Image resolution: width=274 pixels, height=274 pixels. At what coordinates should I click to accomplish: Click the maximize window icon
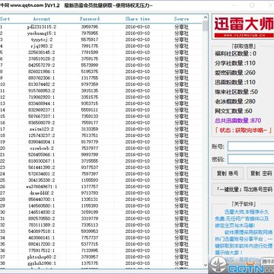(x=252, y=5)
